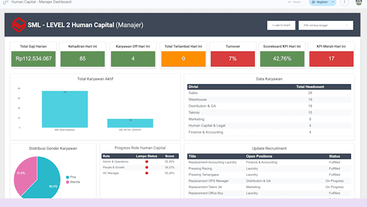Screen dimensions: 367x207
Task: Click the Kehadiran Hari Ini 85 scorecard
Action: click(83, 55)
